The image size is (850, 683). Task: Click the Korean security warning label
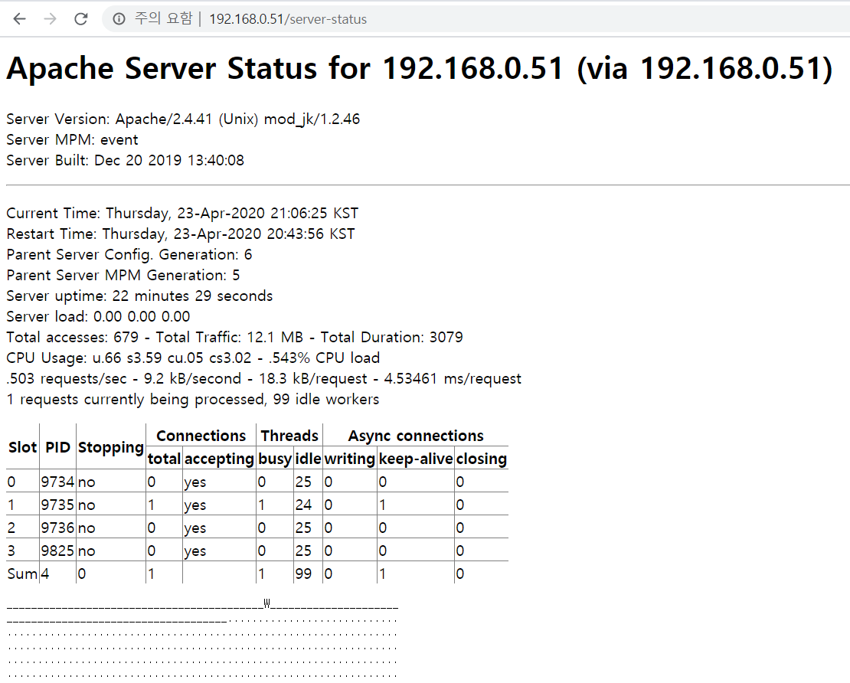163,19
